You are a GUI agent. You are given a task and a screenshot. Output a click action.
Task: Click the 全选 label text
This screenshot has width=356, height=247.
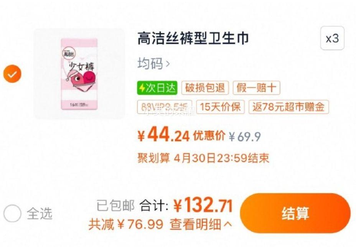(39, 214)
